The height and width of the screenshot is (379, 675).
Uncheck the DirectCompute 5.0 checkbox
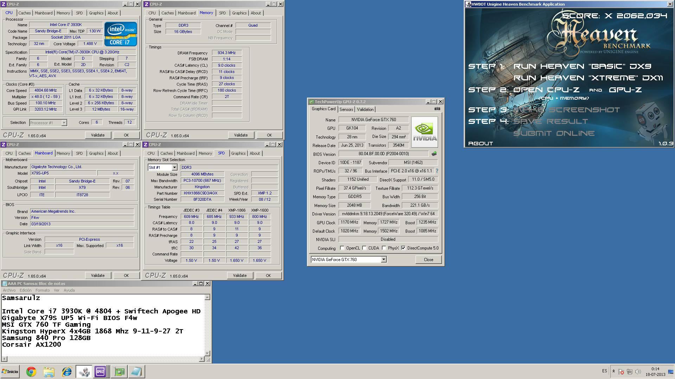coord(403,248)
